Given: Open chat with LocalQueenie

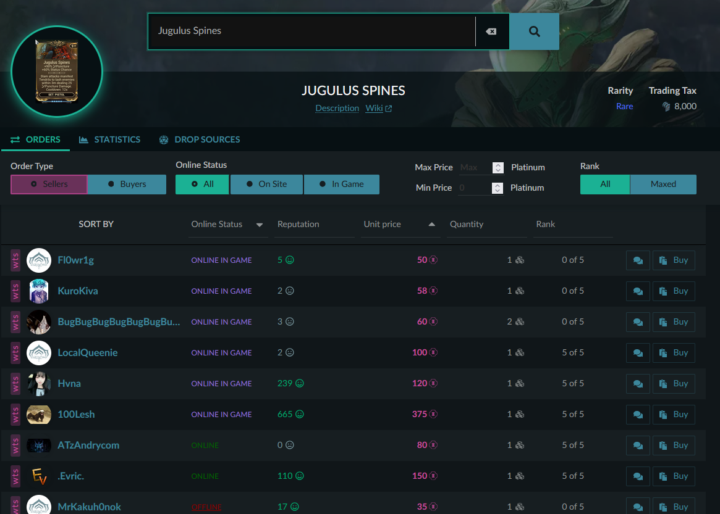Looking at the screenshot, I should pyautogui.click(x=638, y=352).
